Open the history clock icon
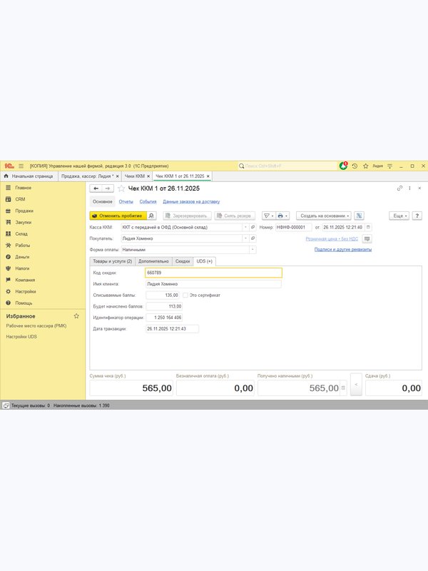Image resolution: width=428 pixels, height=571 pixels. point(355,166)
